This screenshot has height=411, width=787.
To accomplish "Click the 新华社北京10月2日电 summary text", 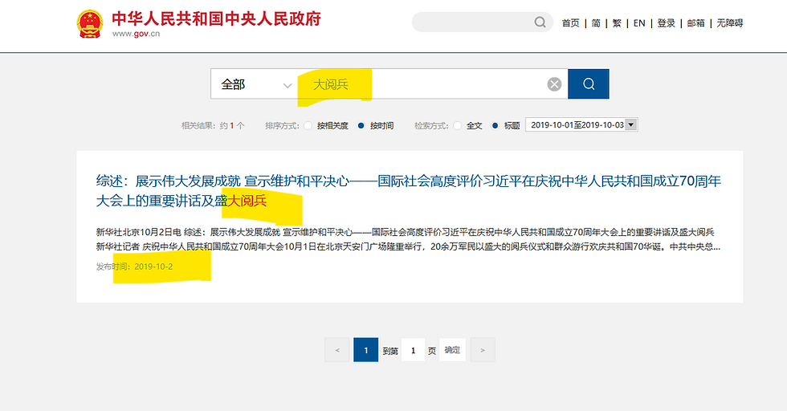I will (x=408, y=239).
